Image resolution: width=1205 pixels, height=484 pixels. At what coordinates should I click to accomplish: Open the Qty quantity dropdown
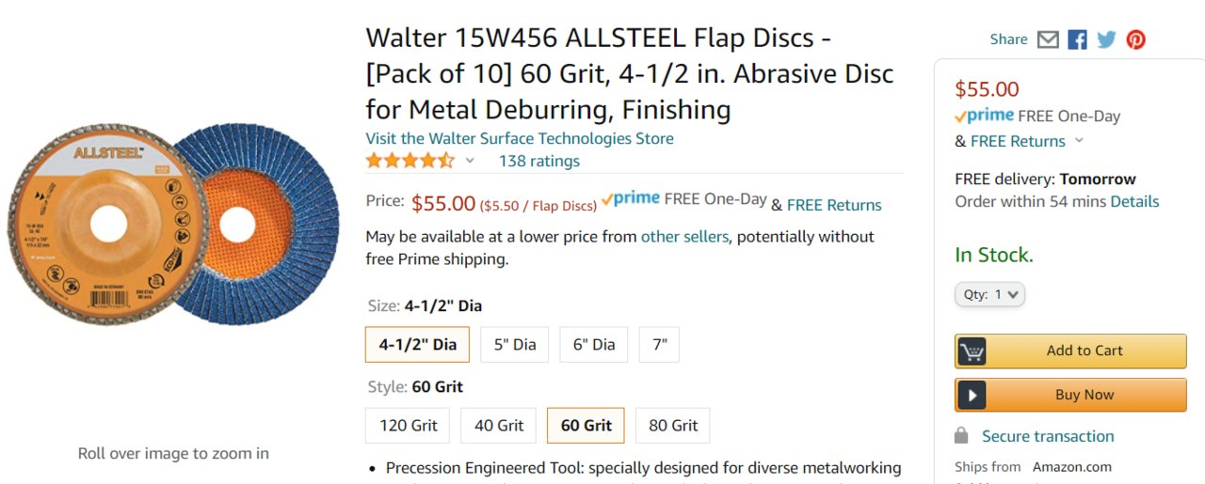click(989, 295)
